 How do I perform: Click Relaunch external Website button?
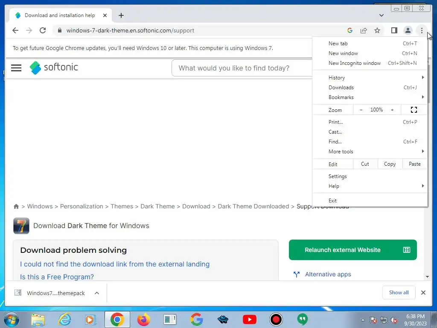pos(353,250)
